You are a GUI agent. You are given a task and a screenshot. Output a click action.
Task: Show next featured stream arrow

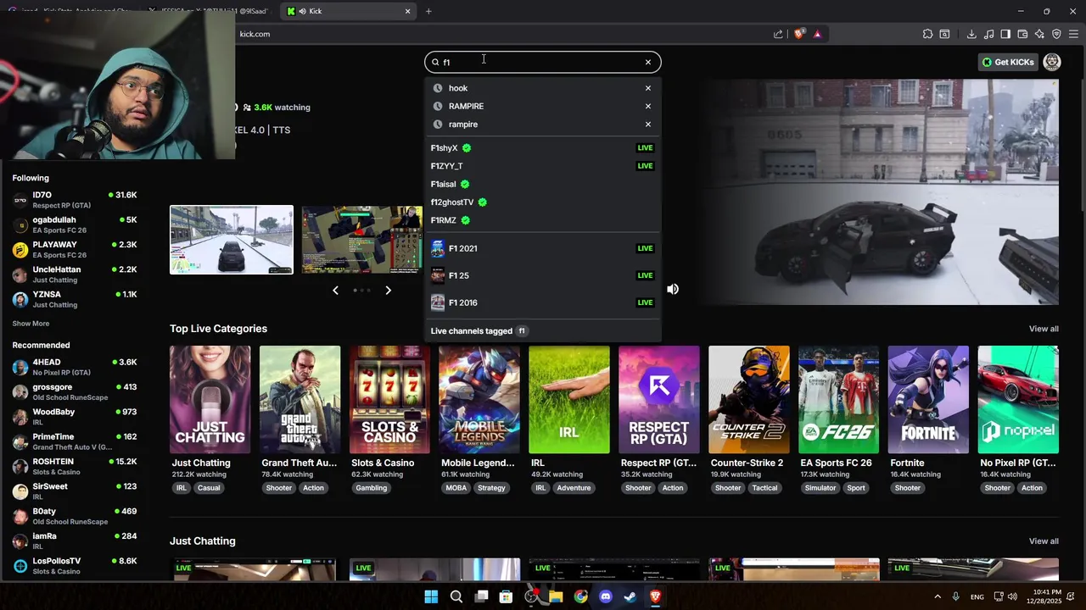click(388, 291)
